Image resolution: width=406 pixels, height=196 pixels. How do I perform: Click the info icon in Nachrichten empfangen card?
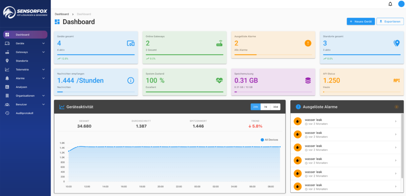(131, 80)
